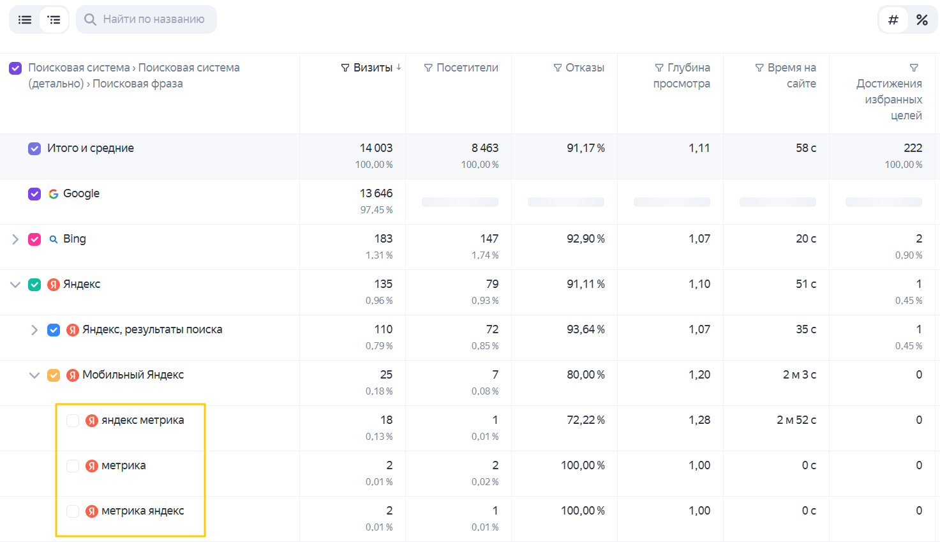
Task: Switch to flat list view icon
Action: click(x=25, y=20)
